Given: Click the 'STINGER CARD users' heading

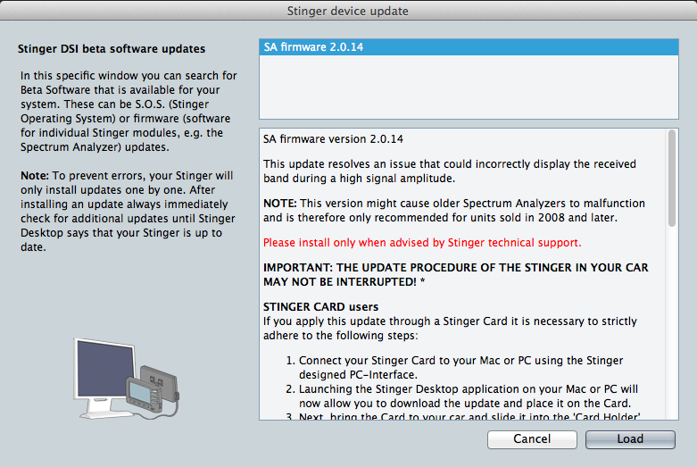Looking at the screenshot, I should tap(320, 307).
